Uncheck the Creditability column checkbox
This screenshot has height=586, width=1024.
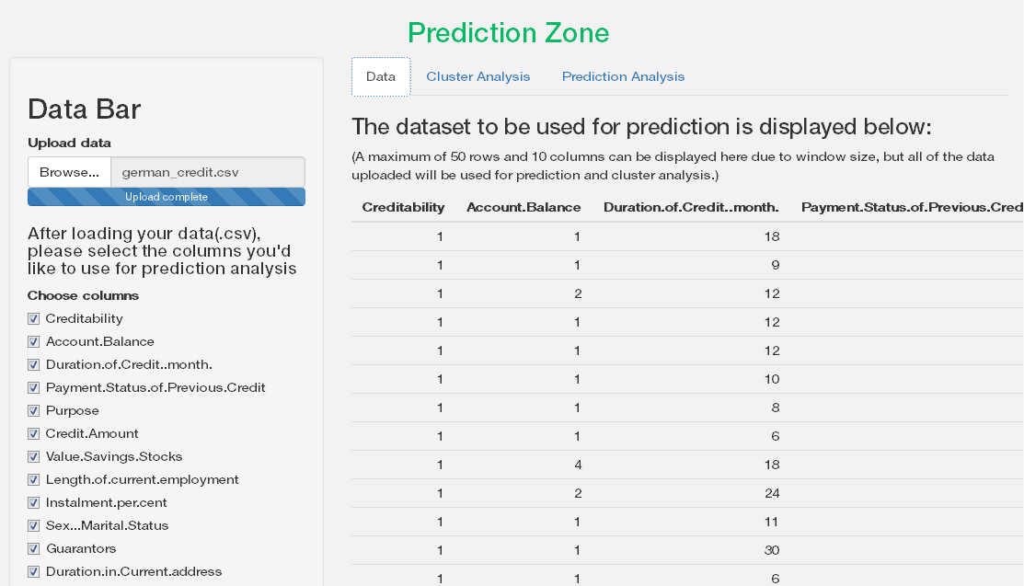coord(34,319)
